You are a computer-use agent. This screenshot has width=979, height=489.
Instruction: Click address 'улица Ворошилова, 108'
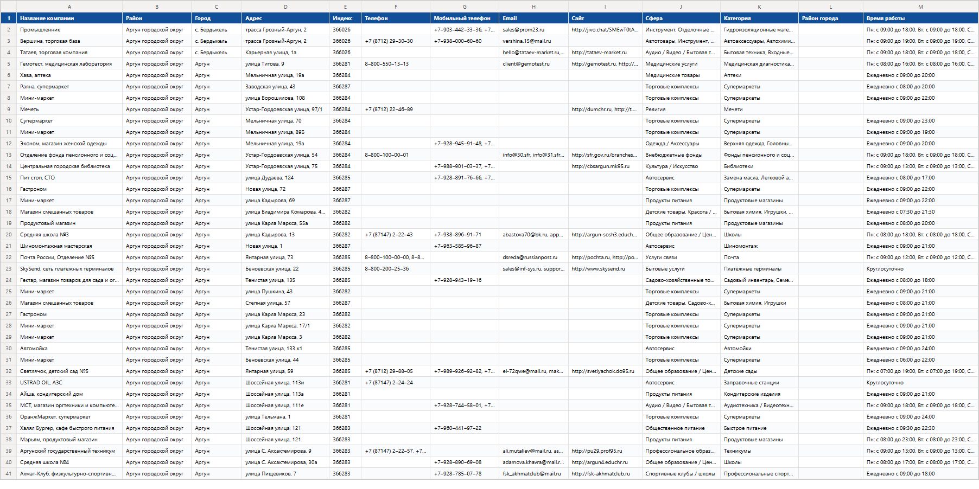coord(285,98)
